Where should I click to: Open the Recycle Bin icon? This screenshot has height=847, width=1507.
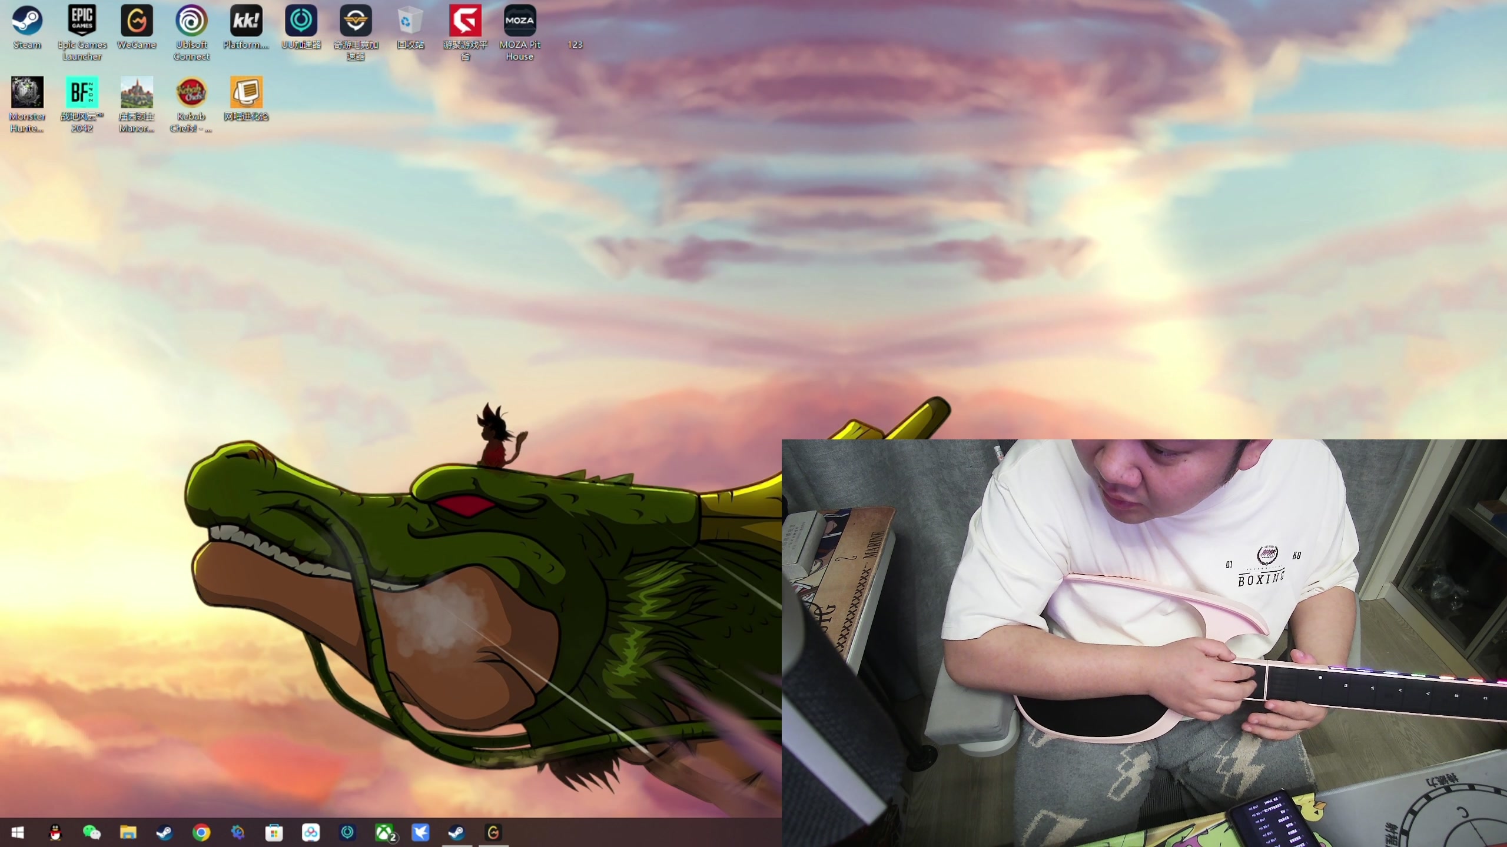click(410, 22)
